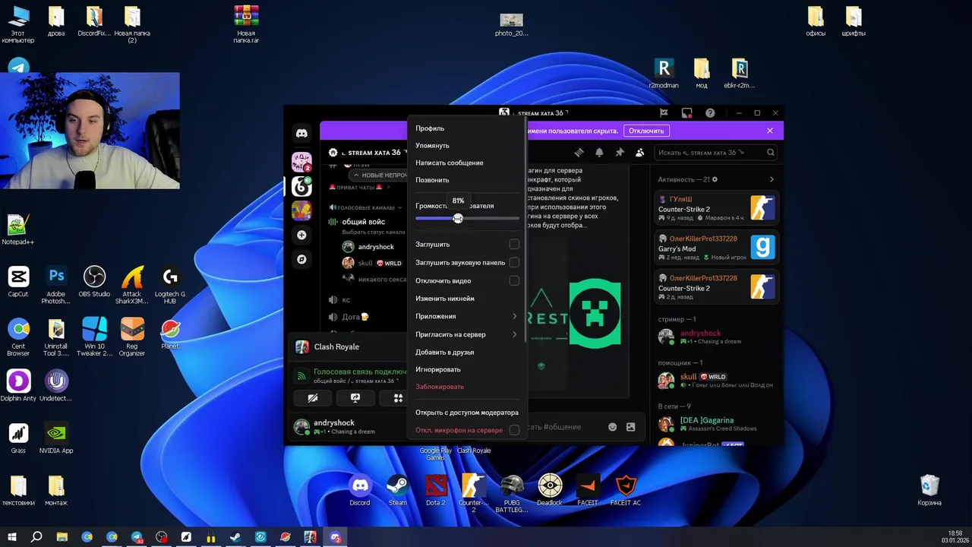972x547 pixels.
Task: Collapse the Голосовые каналы category
Action: (x=366, y=207)
